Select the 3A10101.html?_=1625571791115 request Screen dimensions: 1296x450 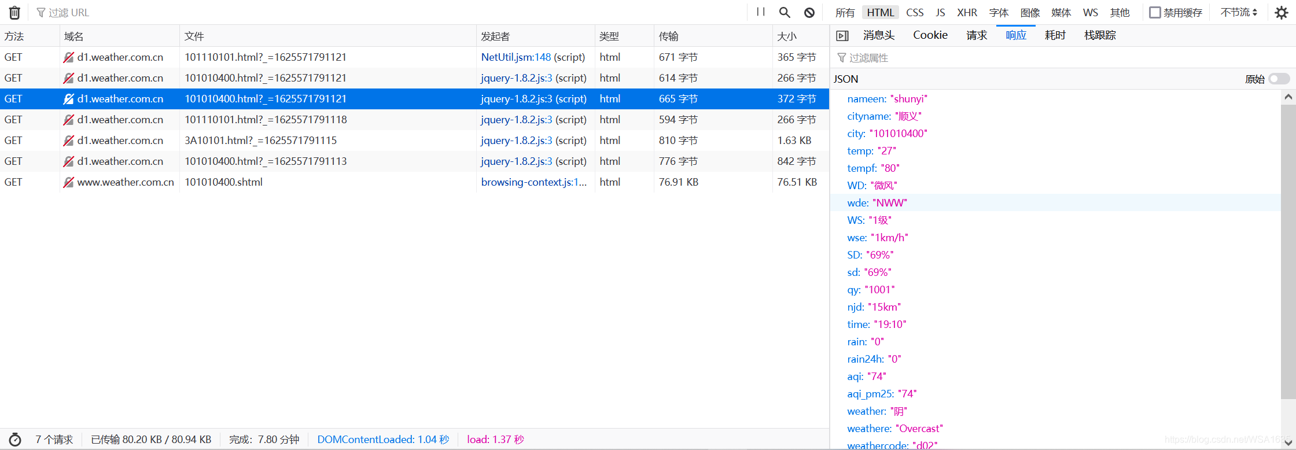[x=414, y=141]
